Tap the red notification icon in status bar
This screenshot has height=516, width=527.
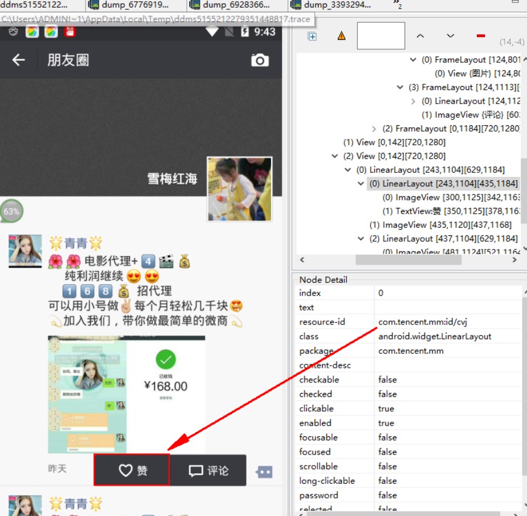(70, 32)
